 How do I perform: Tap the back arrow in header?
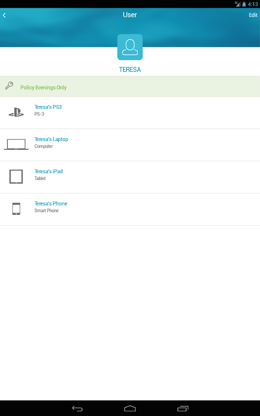tap(4, 16)
